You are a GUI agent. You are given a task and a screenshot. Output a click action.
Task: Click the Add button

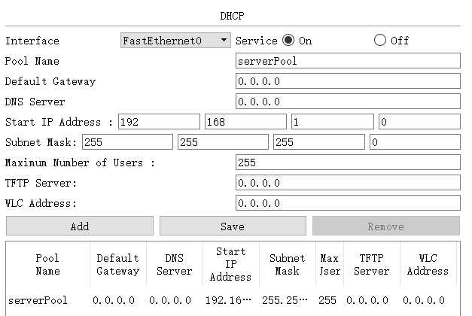coord(80,226)
